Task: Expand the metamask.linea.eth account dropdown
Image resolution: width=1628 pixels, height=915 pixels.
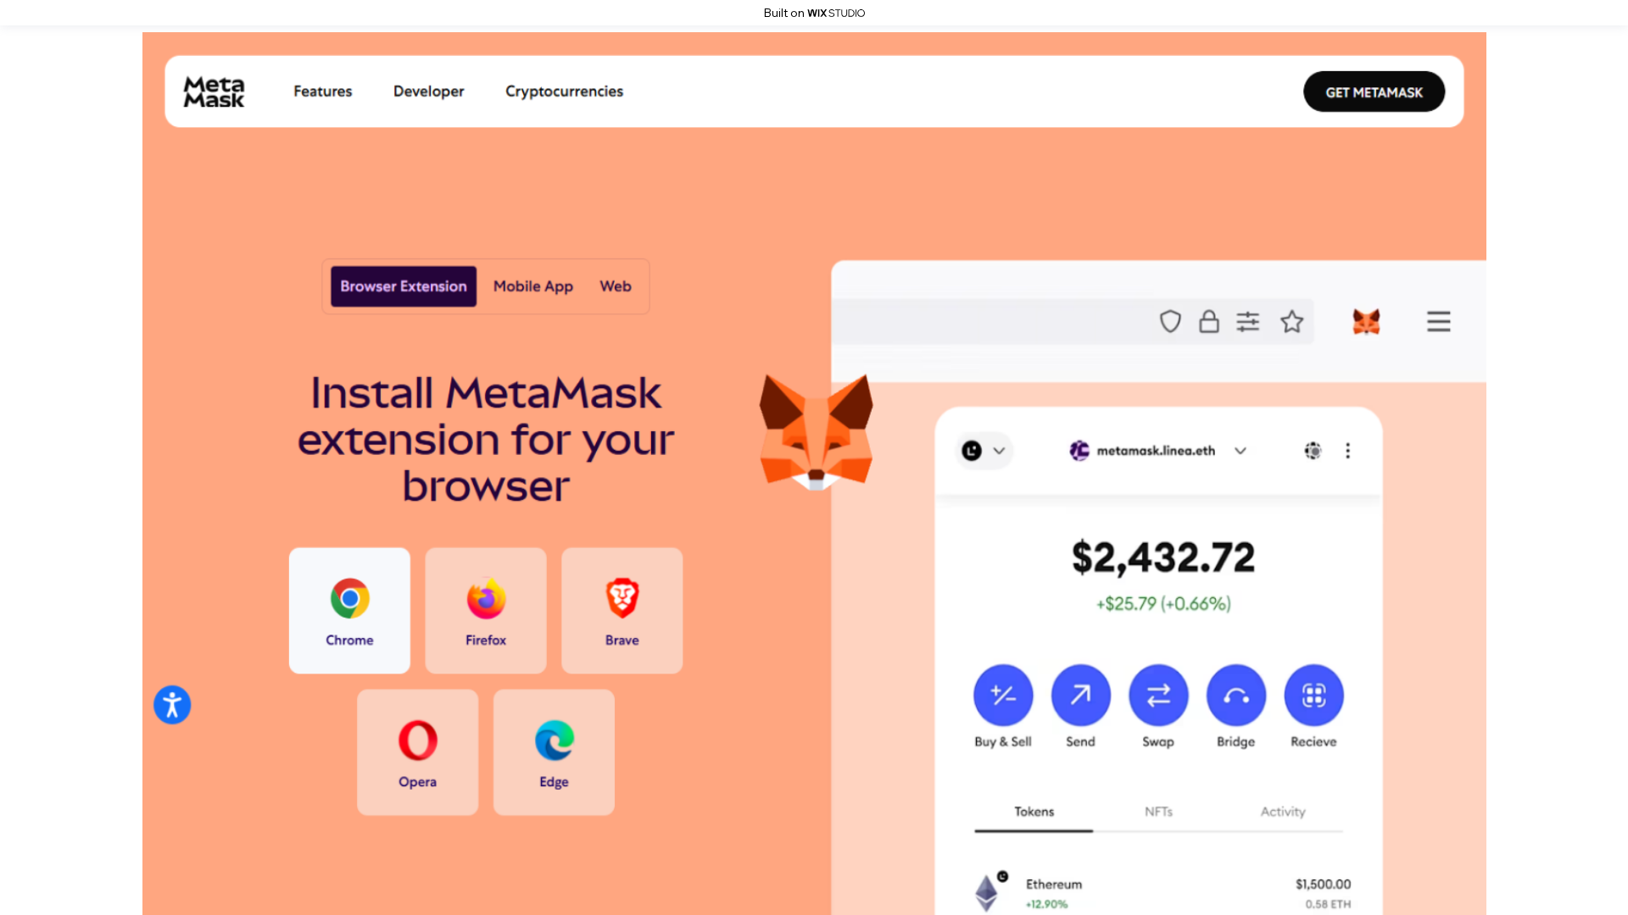Action: pyautogui.click(x=1158, y=451)
